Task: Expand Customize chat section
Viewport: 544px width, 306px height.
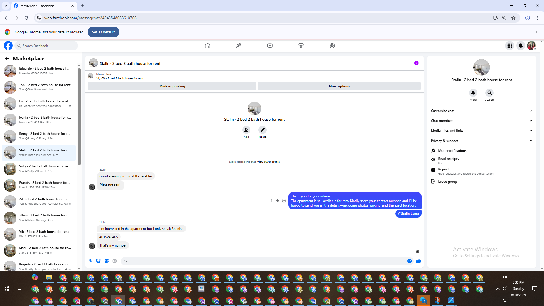Action: 481,111
